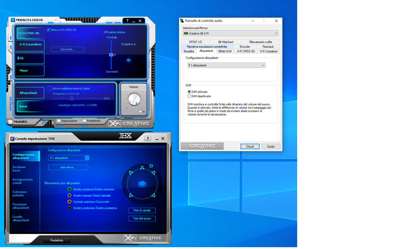Go to Selezione polarità in THX console
The width and height of the screenshot is (399, 249).
pos(19,194)
